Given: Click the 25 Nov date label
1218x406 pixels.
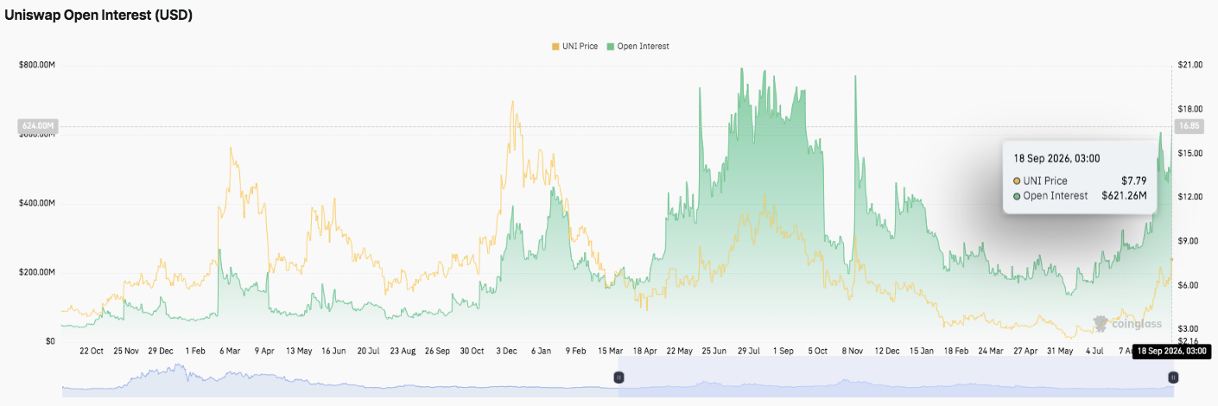Looking at the screenshot, I should [x=126, y=352].
